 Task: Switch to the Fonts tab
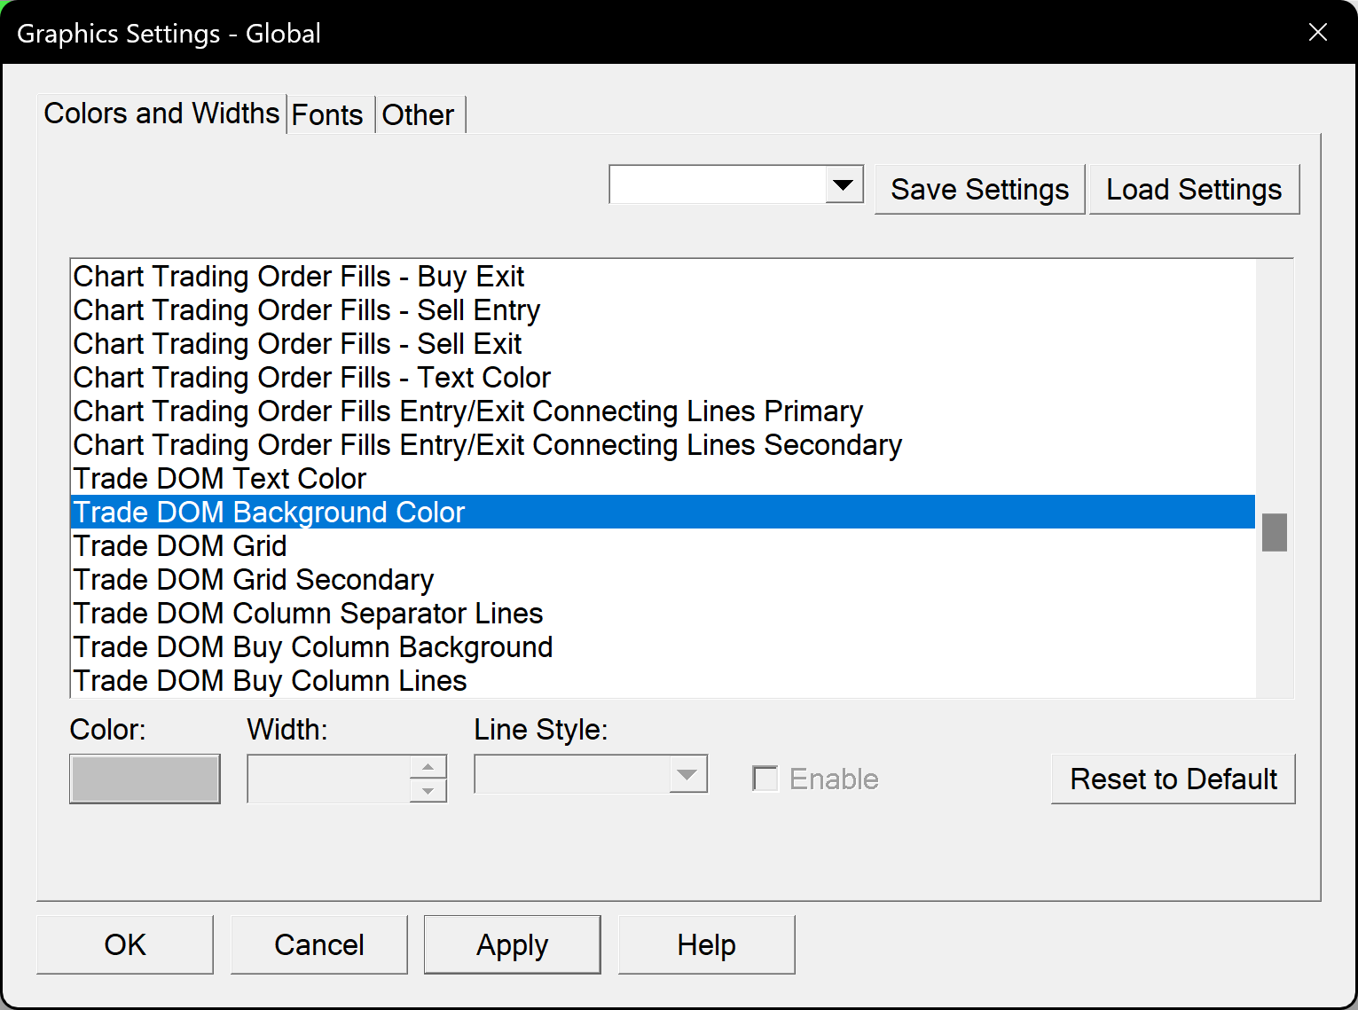pos(327,115)
